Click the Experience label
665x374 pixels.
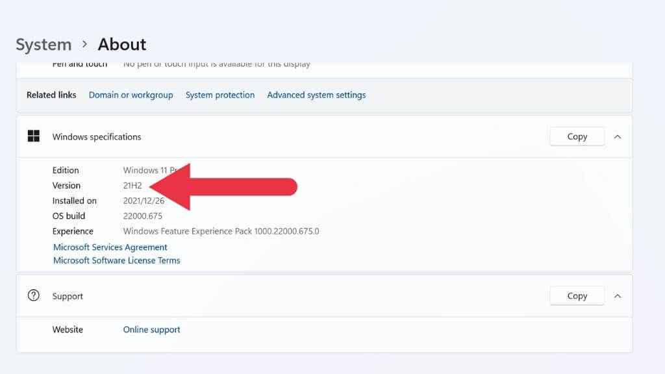[x=73, y=231]
